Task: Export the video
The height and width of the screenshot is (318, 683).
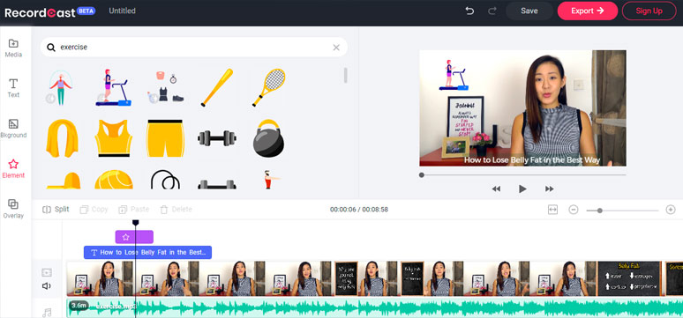Action: (587, 11)
